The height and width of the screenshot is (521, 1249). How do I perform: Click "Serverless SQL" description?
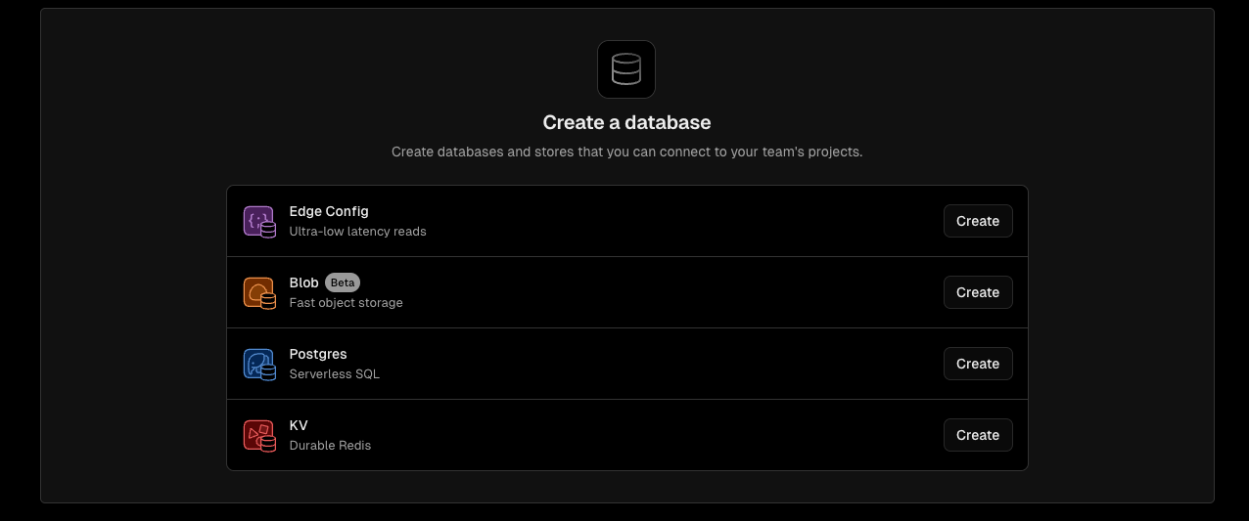tap(335, 374)
